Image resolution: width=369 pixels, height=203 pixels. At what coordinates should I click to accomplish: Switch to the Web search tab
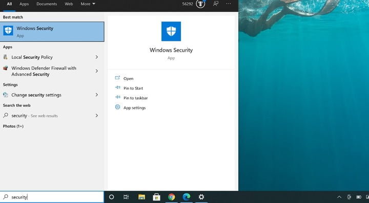click(x=69, y=4)
